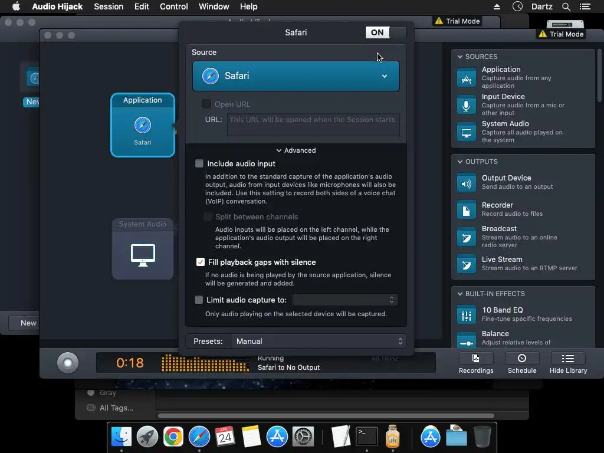Add the Broadcast output block

pyautogui.click(x=523, y=237)
